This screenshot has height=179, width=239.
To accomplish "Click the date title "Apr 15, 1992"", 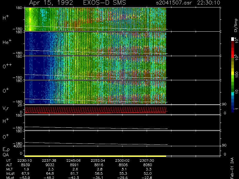I will (51, 3).
